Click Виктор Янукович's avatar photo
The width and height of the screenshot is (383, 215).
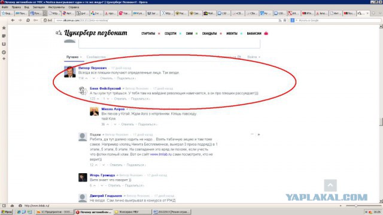[x=70, y=72]
